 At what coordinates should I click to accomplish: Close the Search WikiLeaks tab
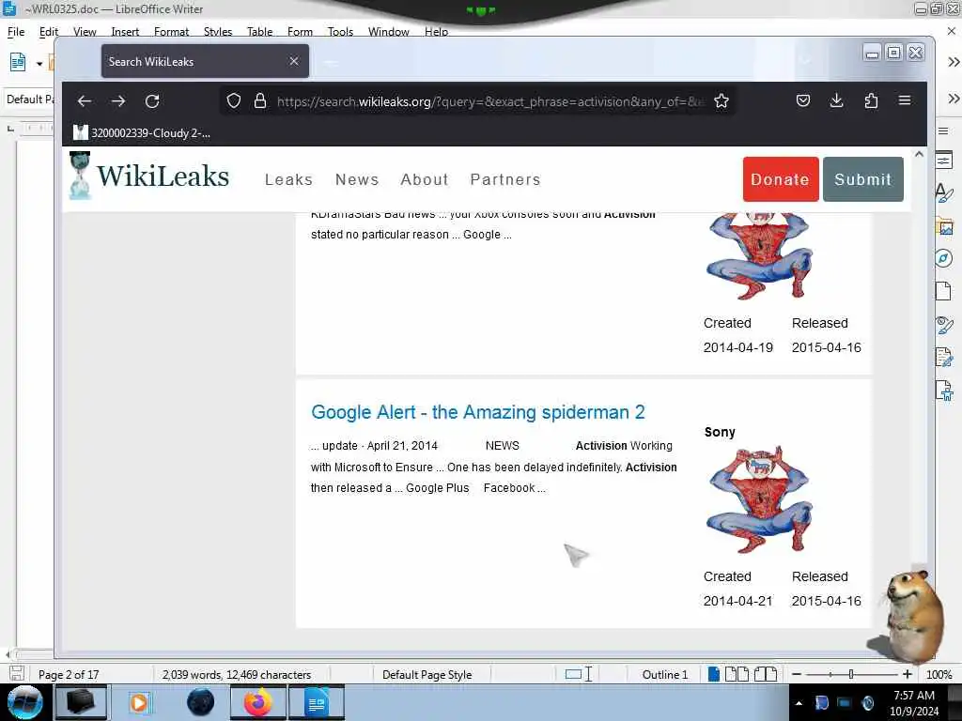pyautogui.click(x=294, y=61)
